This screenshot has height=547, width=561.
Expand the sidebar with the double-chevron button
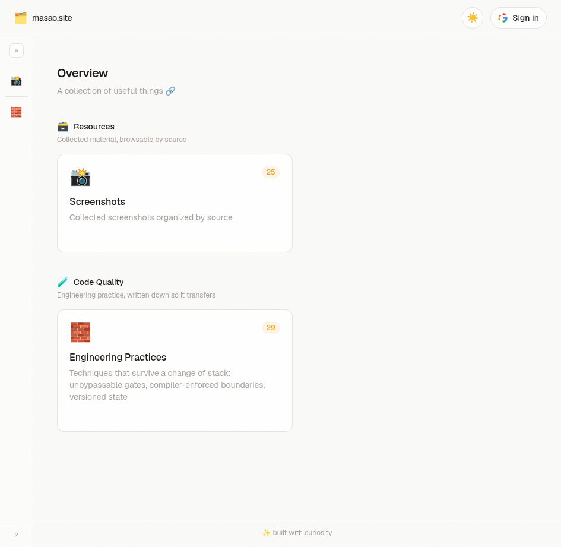17,50
